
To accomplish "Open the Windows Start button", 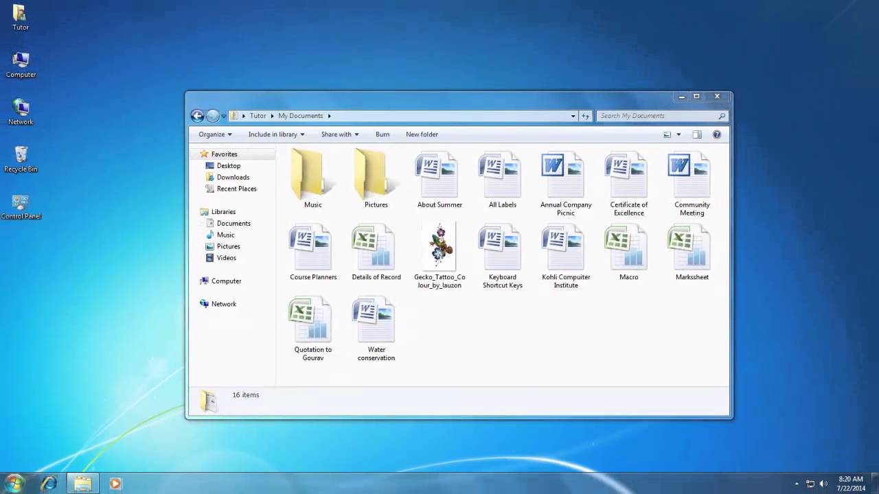I will click(14, 483).
